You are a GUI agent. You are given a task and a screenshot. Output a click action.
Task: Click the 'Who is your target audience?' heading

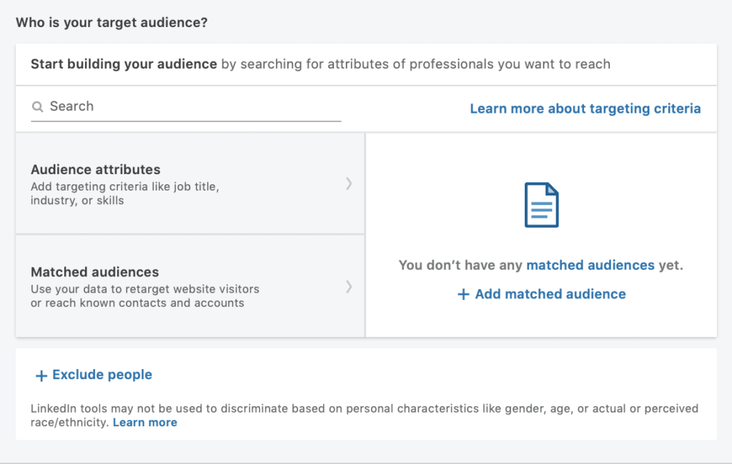tap(112, 22)
